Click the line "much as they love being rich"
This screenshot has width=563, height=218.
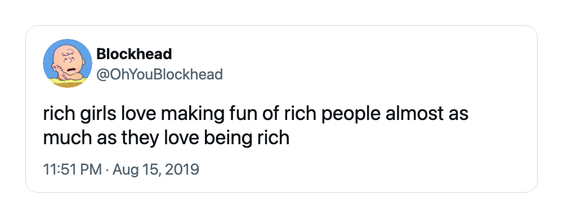point(166,138)
